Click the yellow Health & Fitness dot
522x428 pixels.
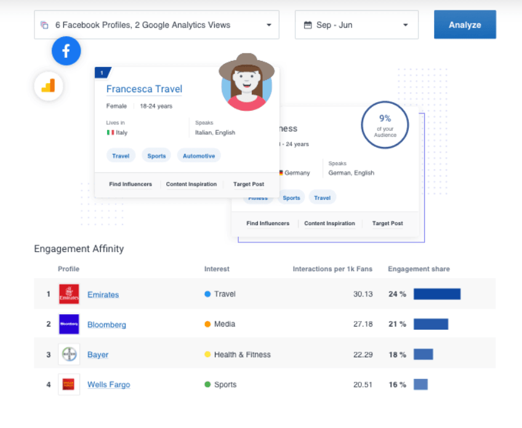(207, 354)
